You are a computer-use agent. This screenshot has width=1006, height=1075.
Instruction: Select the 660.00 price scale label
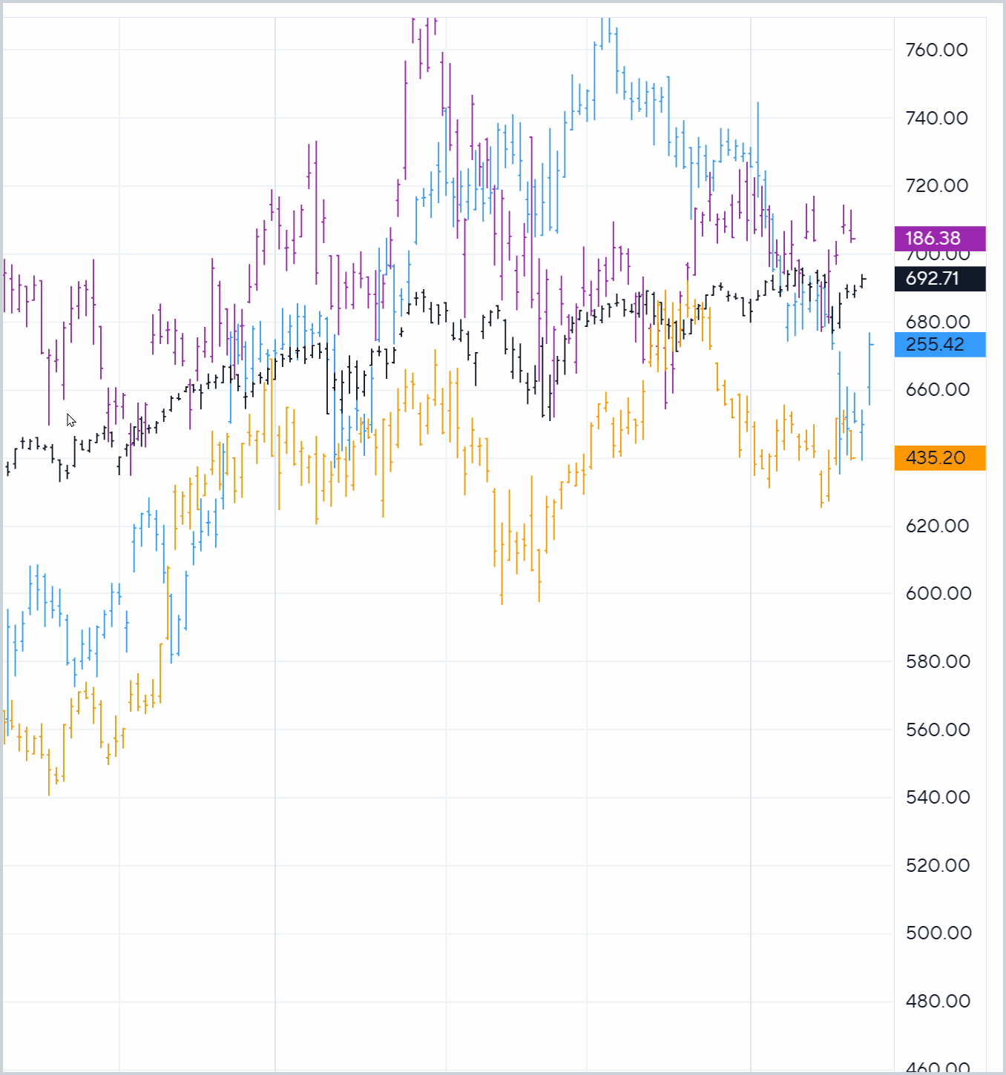coord(937,389)
